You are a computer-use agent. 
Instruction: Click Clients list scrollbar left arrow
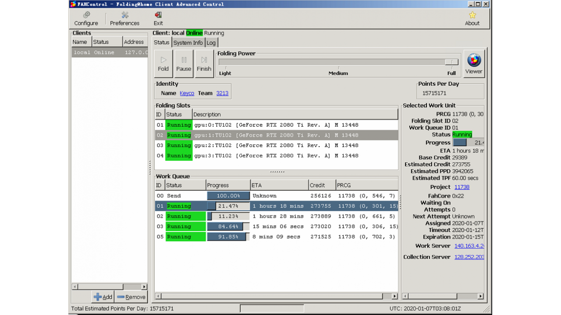(x=75, y=287)
